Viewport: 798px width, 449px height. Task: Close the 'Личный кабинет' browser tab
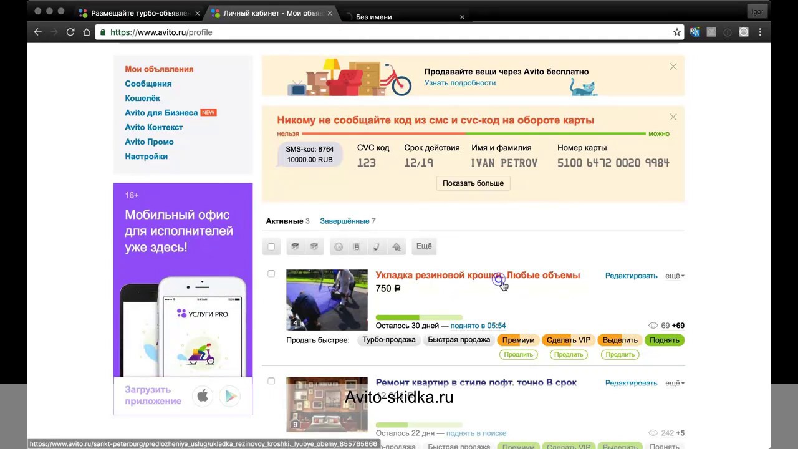point(330,13)
